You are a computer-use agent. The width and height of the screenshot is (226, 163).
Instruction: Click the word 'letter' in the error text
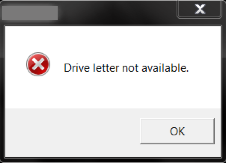click(x=106, y=68)
